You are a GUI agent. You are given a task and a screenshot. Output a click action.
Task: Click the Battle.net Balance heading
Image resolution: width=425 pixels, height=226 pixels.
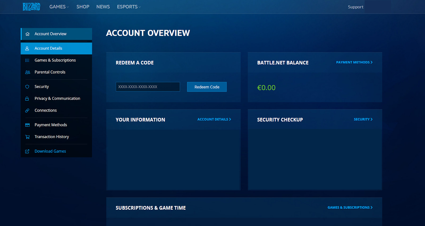[283, 63]
